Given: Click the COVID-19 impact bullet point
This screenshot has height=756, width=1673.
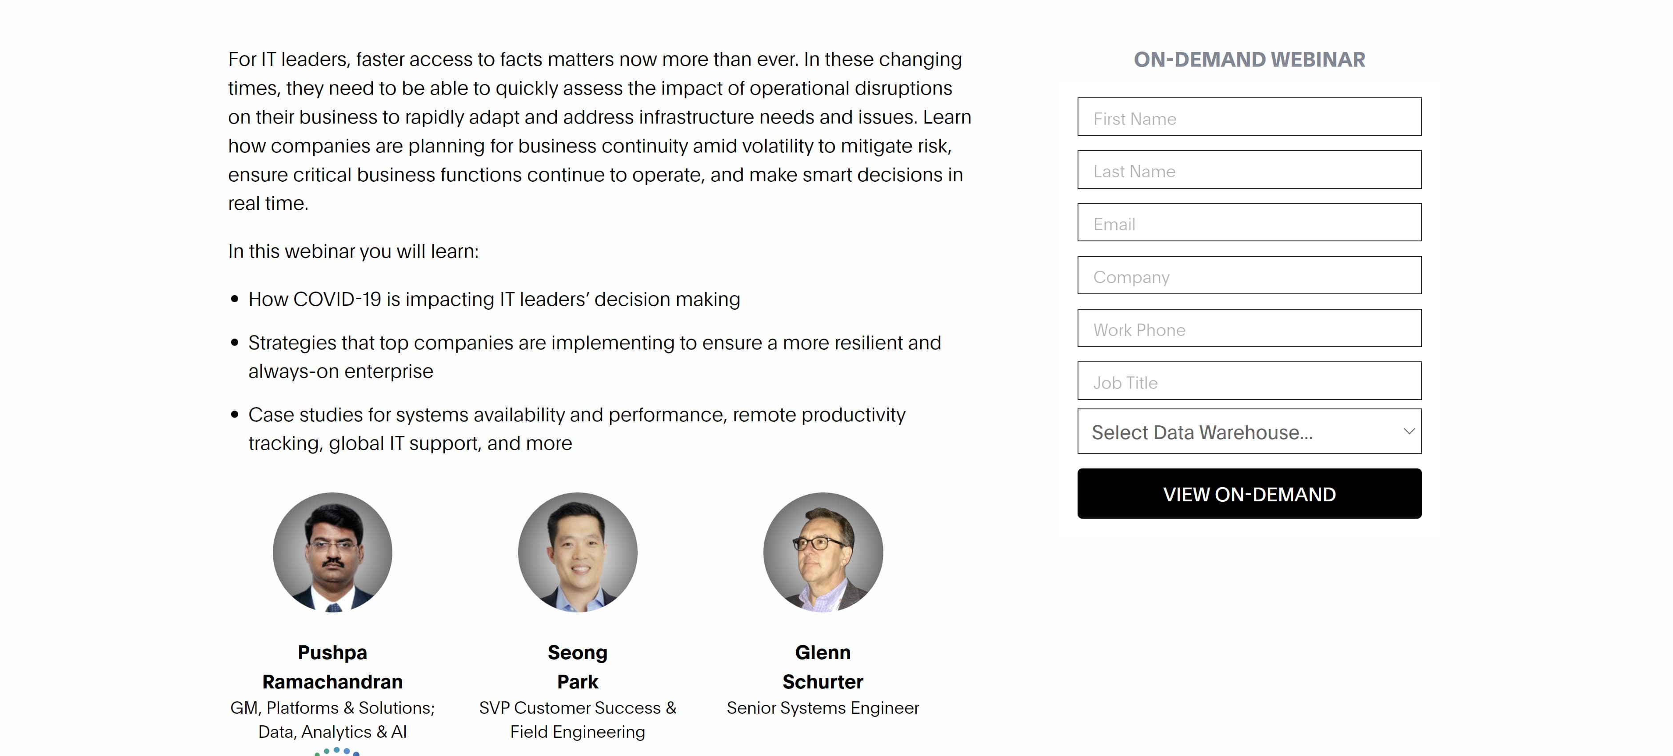Looking at the screenshot, I should coord(494,300).
